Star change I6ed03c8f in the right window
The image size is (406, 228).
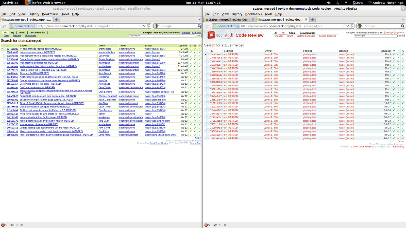tap(208, 65)
